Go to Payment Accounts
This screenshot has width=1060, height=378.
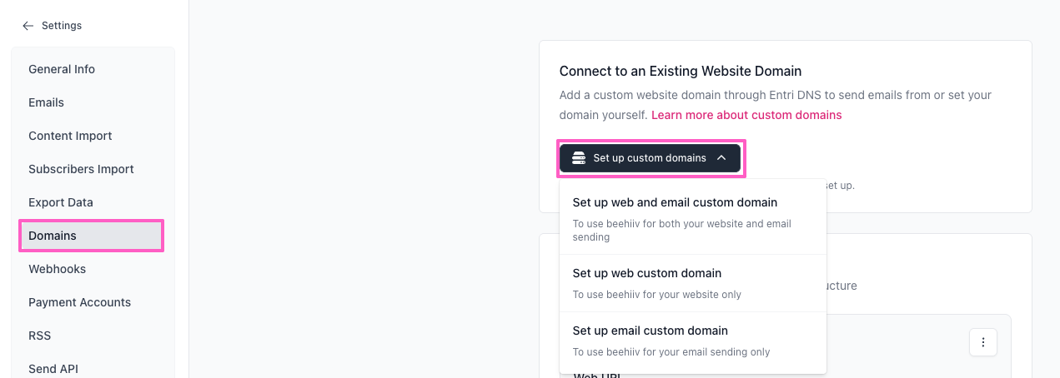pos(79,302)
